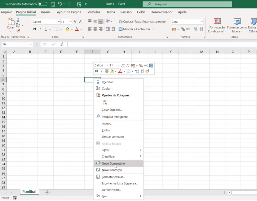
Task: Toggle ribbon center horizontal alignment
Action: [x=95, y=29]
